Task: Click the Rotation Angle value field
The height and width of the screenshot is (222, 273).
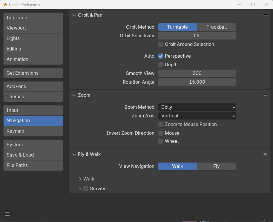Action: 197,82
